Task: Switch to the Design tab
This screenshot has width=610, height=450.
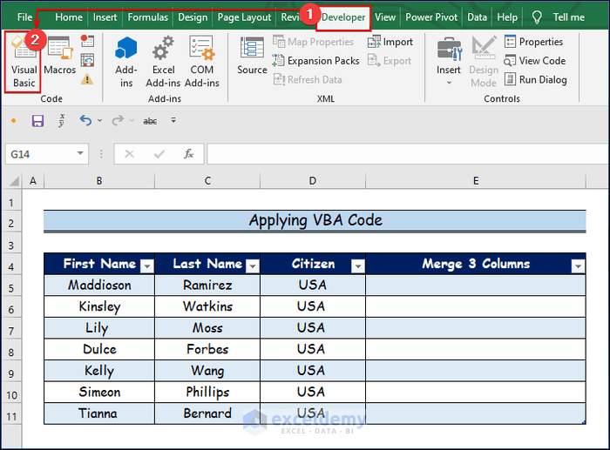Action: point(193,17)
